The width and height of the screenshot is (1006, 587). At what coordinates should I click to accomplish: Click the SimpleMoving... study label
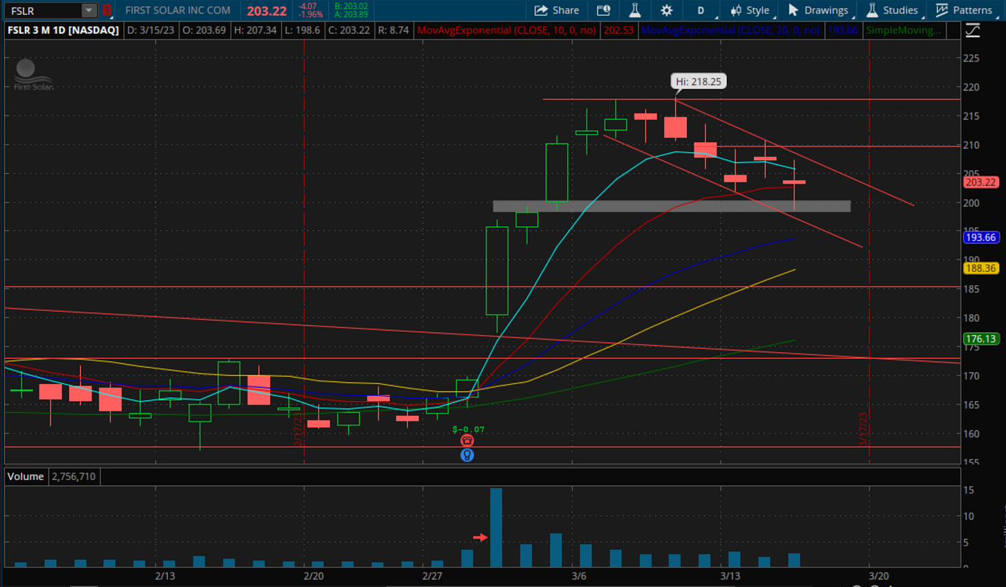tap(904, 30)
